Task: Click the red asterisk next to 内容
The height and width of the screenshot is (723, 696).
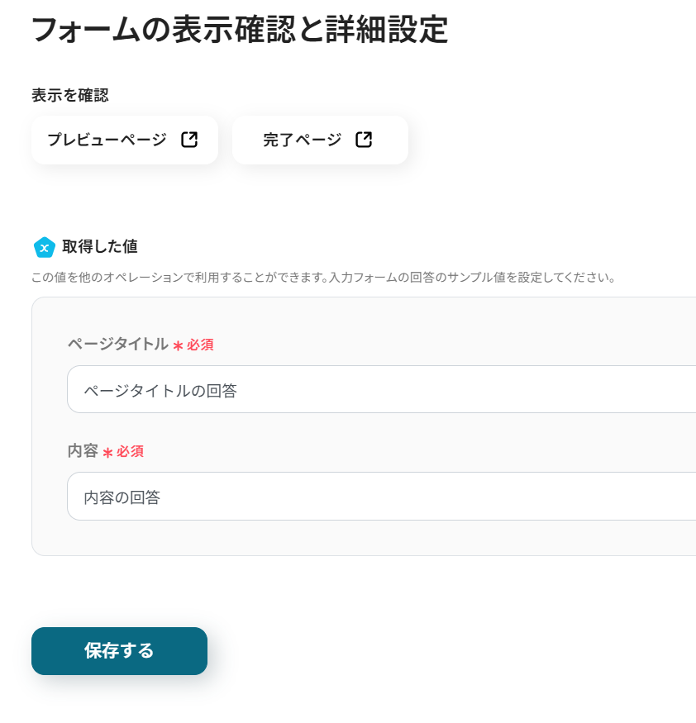Action: pyautogui.click(x=107, y=452)
